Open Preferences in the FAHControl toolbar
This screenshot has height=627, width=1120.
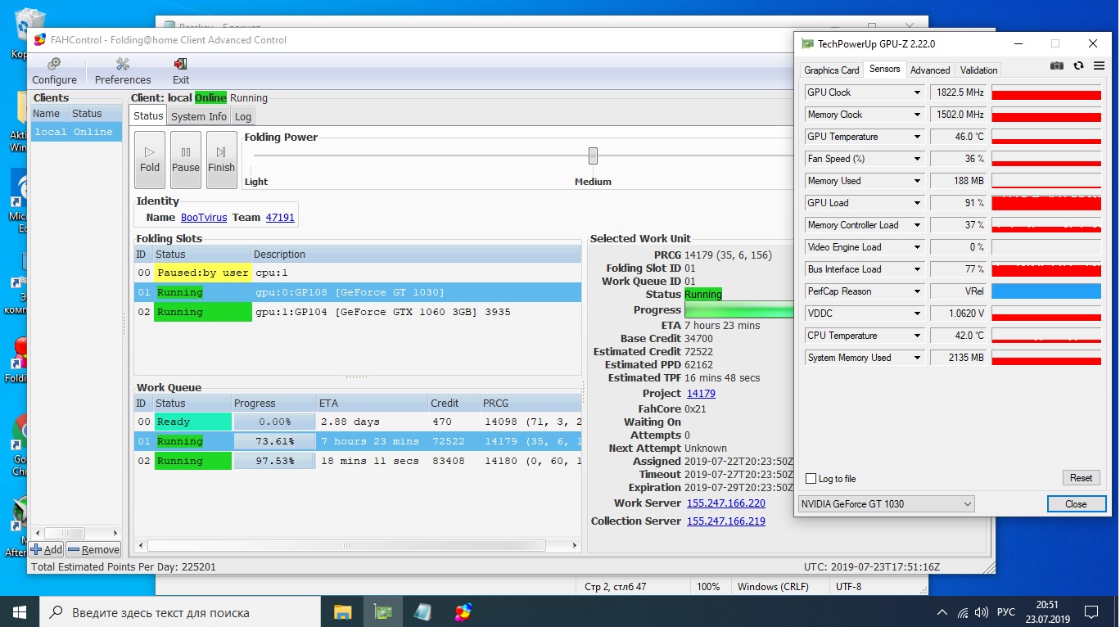tap(123, 71)
